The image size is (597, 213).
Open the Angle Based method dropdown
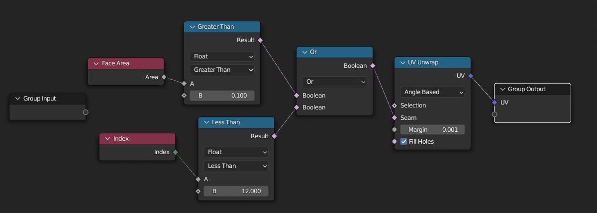[432, 92]
